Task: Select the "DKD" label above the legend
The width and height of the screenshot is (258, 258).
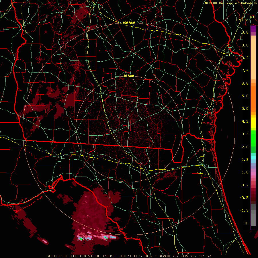Action: coord(252,17)
